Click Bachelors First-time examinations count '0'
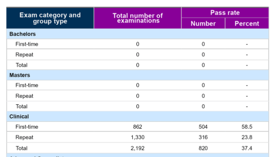 138,44
